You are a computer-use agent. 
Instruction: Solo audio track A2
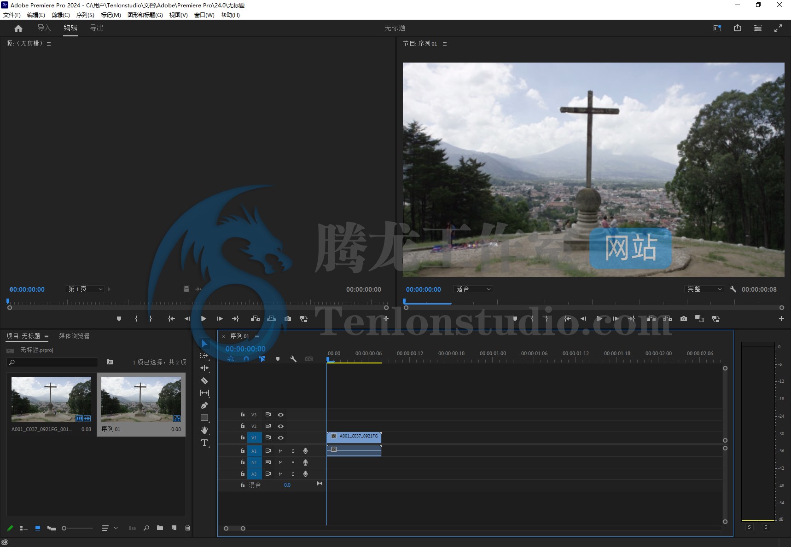point(293,463)
